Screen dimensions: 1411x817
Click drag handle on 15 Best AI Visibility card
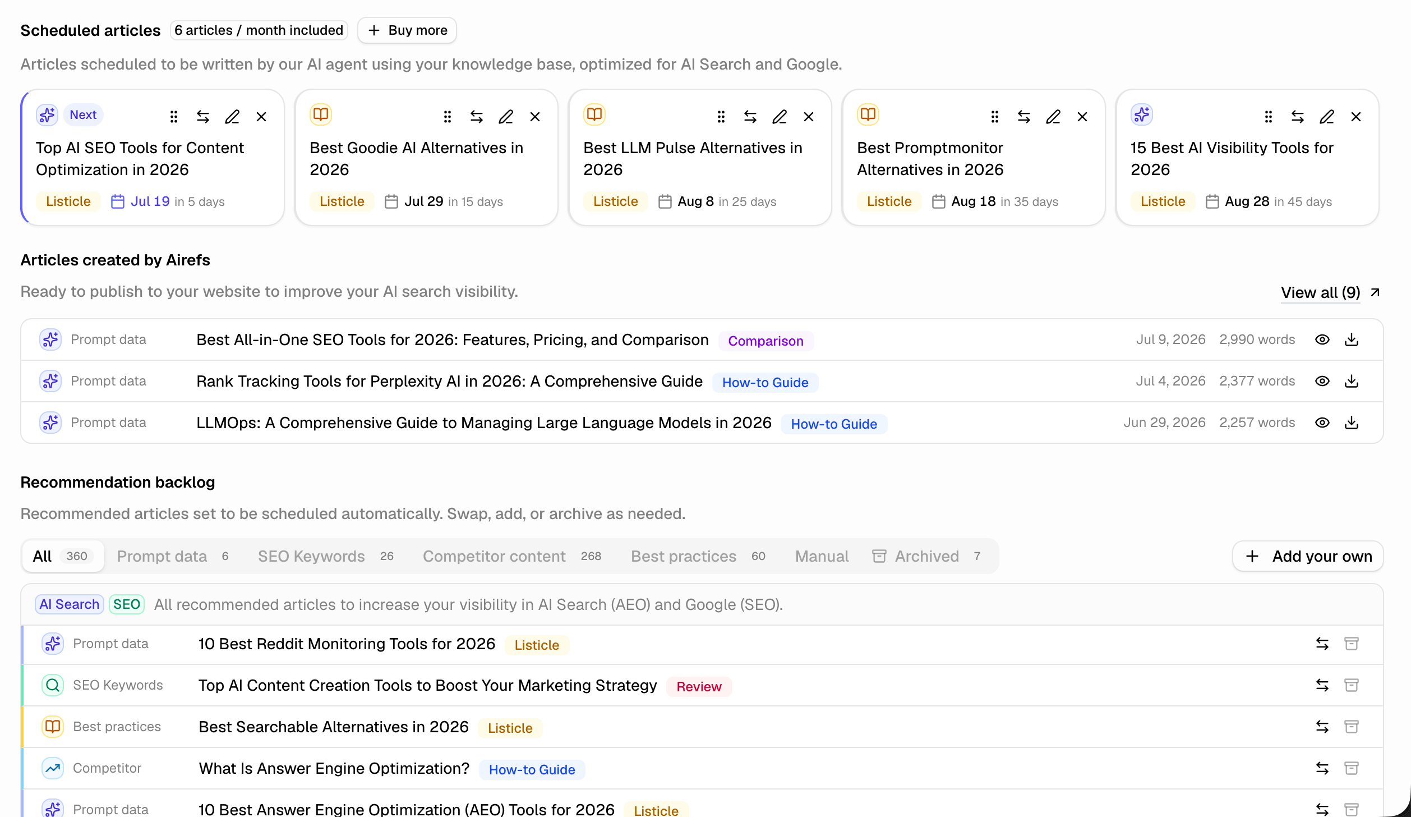pyautogui.click(x=1269, y=117)
